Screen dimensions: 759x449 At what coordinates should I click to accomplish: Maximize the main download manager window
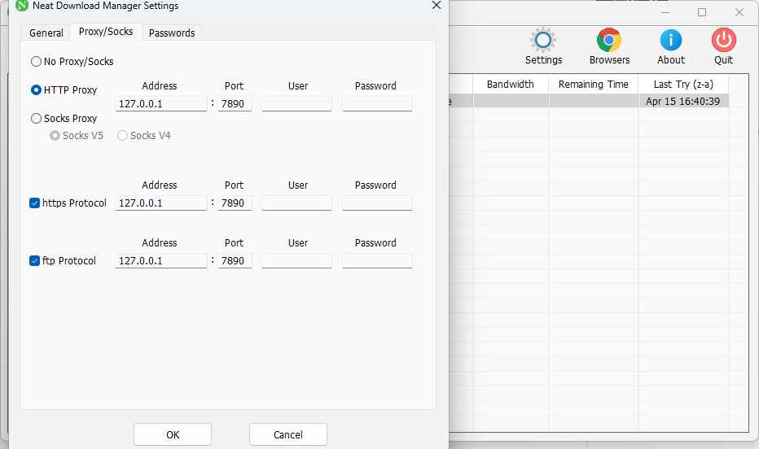[702, 12]
